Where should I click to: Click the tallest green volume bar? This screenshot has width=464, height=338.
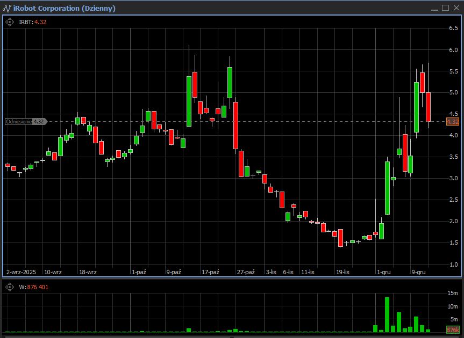click(x=387, y=315)
